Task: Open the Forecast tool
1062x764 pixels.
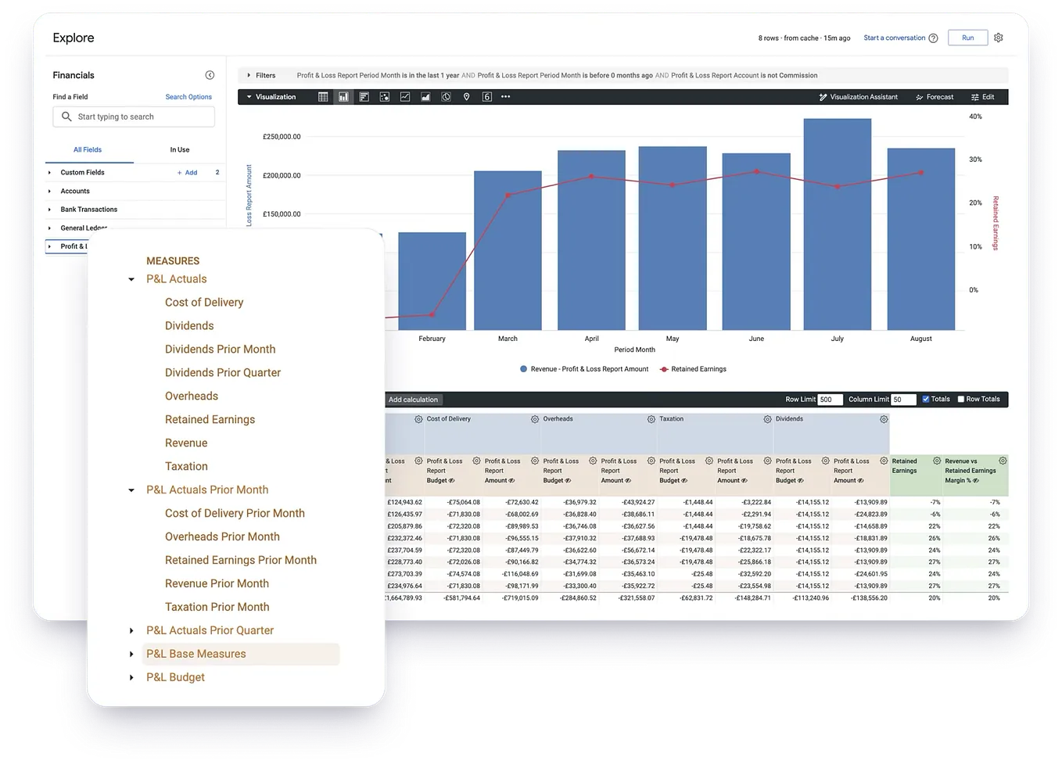Action: (935, 96)
